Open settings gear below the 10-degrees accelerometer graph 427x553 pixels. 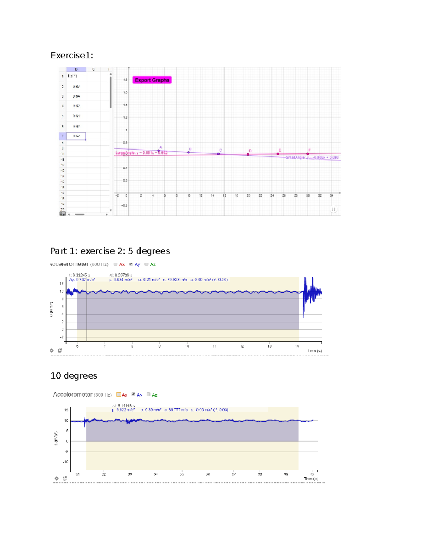point(57,478)
